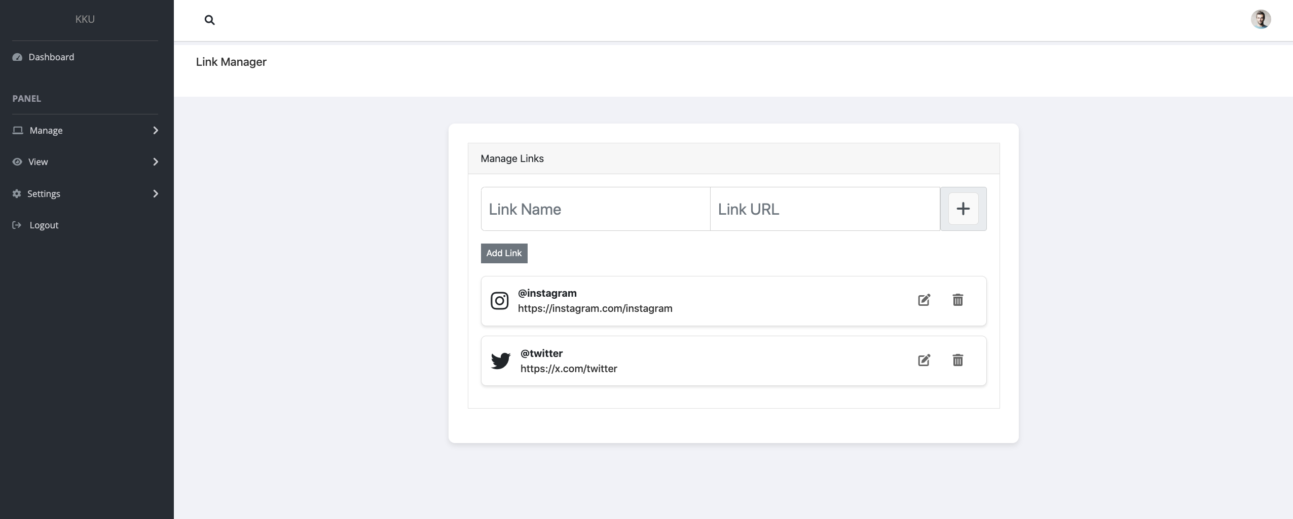
Task: Open the x.com/twitter URL
Action: (568, 369)
